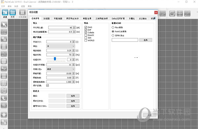Click the circular rotate icon in top-right toolbar
The height and width of the screenshot is (129, 198).
(172, 14)
